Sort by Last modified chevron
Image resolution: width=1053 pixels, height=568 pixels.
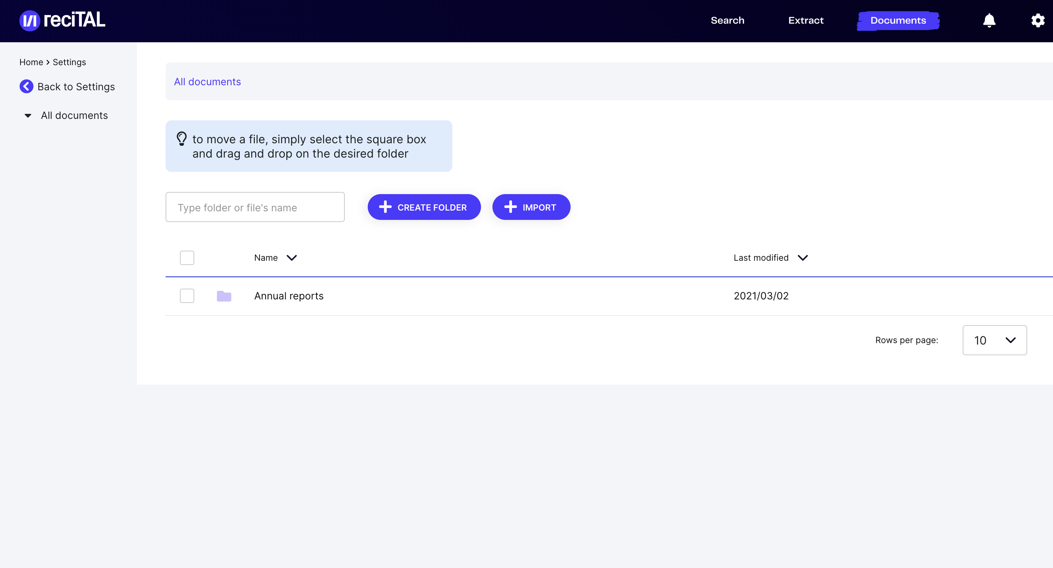click(802, 257)
